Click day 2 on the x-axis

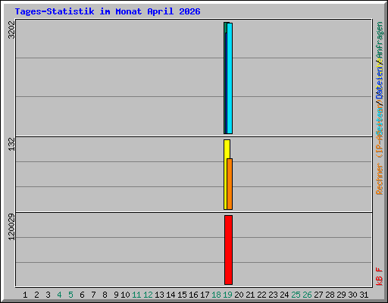click(36, 295)
